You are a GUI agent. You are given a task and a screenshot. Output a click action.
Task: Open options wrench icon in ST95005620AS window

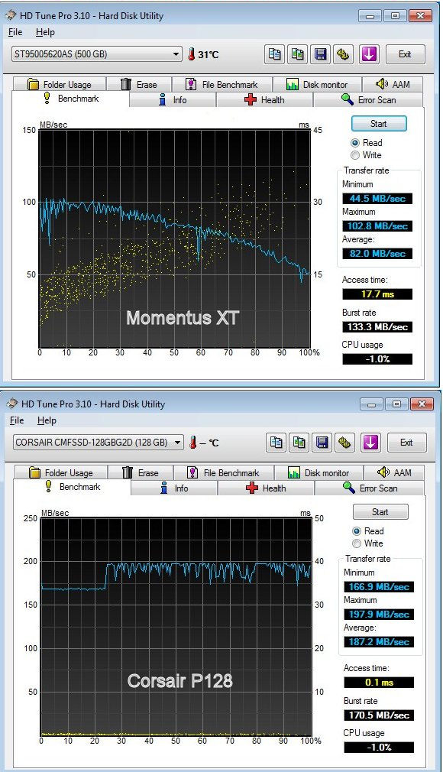pyautogui.click(x=344, y=54)
